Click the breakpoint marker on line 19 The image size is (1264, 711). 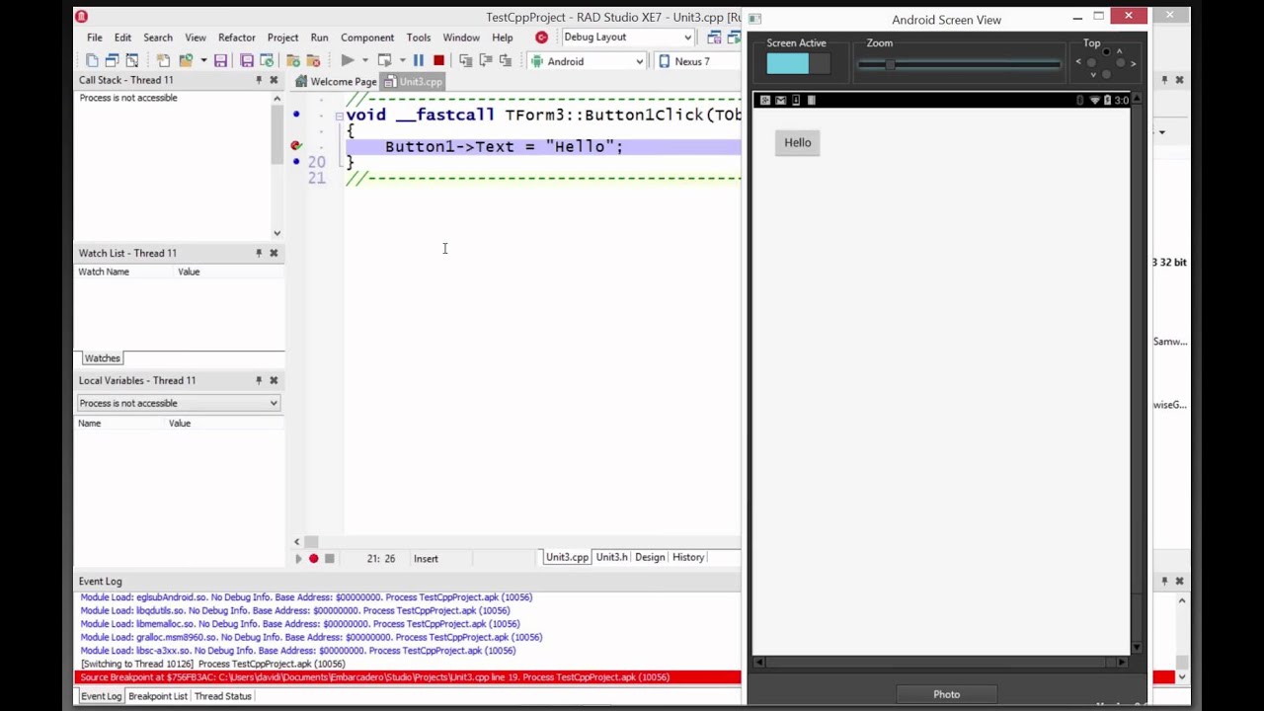coord(296,146)
